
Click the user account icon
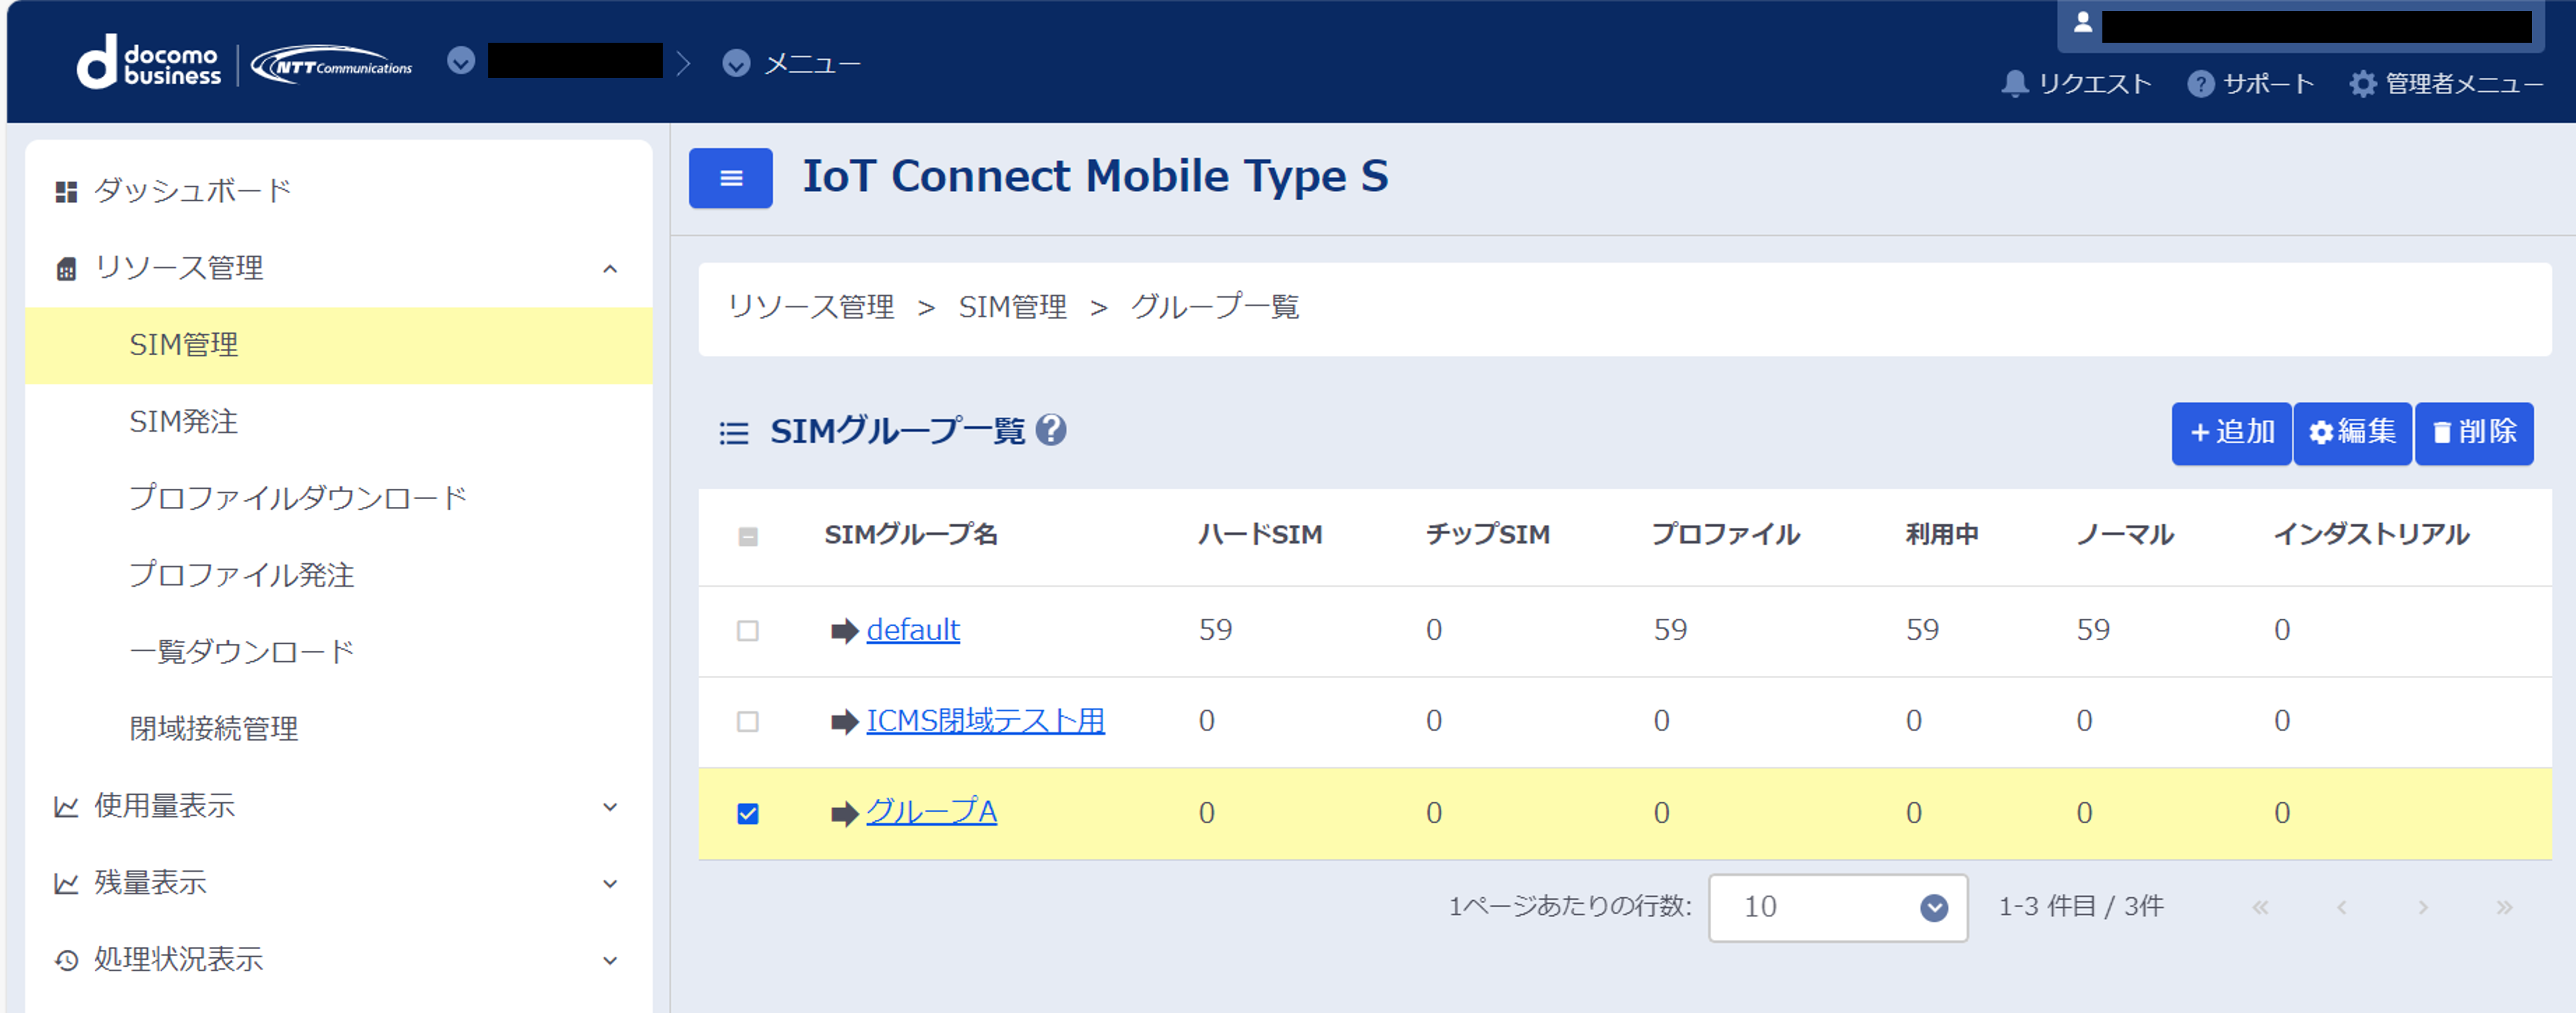[2082, 23]
